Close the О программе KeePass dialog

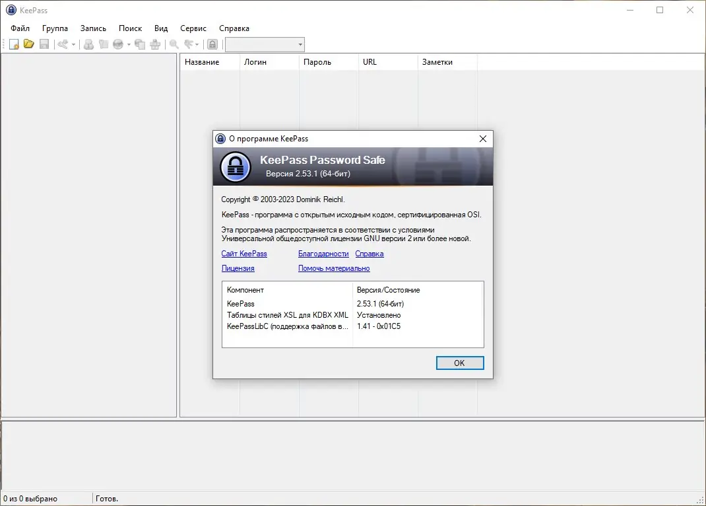(x=483, y=139)
